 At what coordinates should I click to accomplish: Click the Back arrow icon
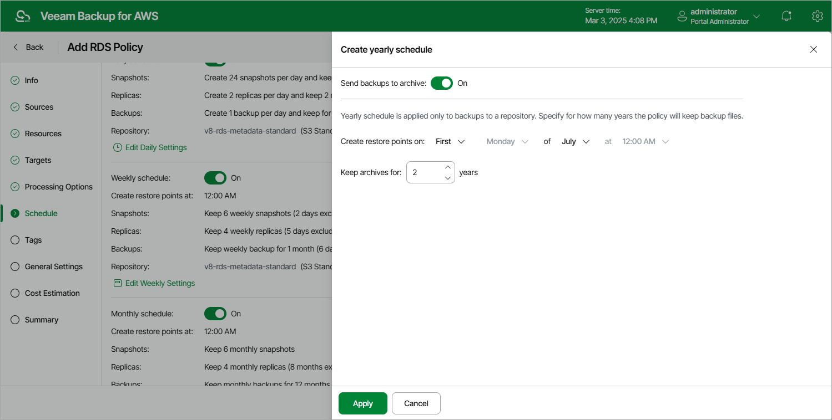(16, 47)
